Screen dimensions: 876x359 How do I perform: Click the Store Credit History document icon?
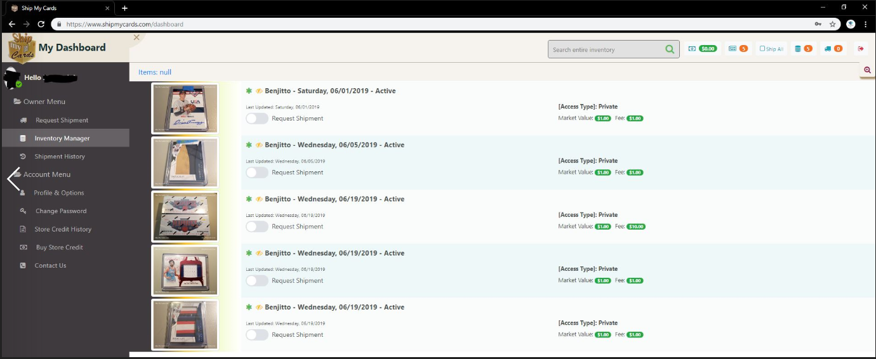(x=23, y=230)
